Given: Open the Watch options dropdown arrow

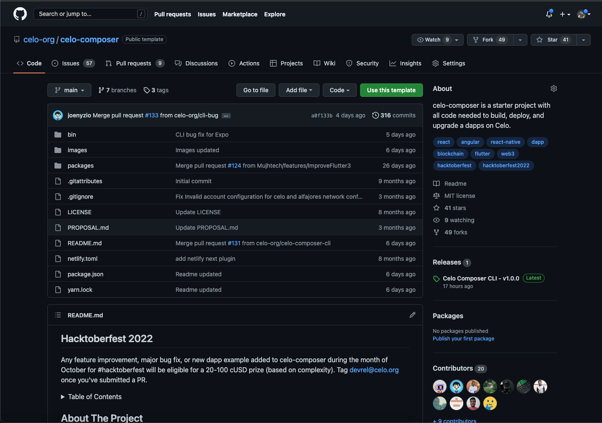Looking at the screenshot, I should 457,40.
